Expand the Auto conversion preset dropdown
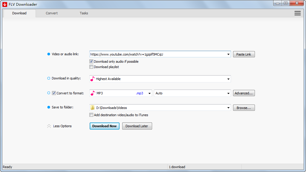 228,93
